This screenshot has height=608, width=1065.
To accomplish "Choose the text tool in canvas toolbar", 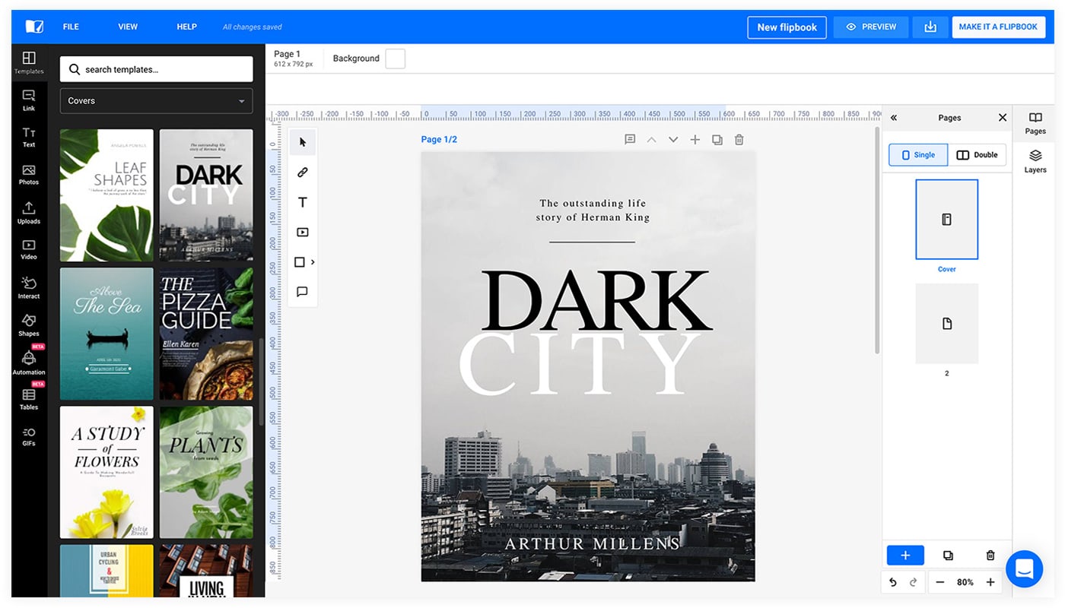I will (302, 202).
